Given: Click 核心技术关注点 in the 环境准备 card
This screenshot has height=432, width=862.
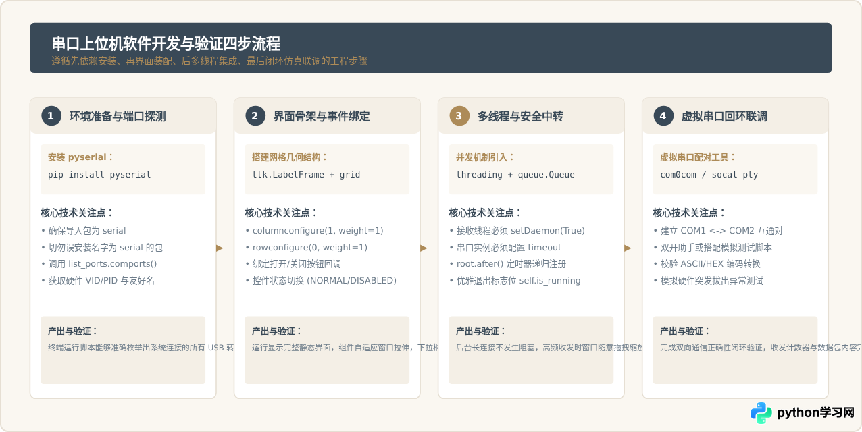Looking at the screenshot, I should pos(78,213).
